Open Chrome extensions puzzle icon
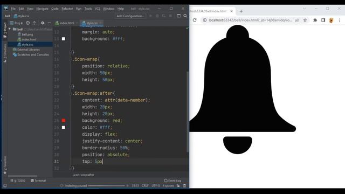The width and height of the screenshot is (345, 194). [315, 20]
